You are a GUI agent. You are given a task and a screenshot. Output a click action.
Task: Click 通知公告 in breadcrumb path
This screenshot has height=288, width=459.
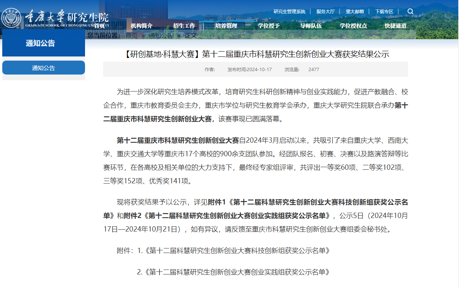tap(161, 36)
